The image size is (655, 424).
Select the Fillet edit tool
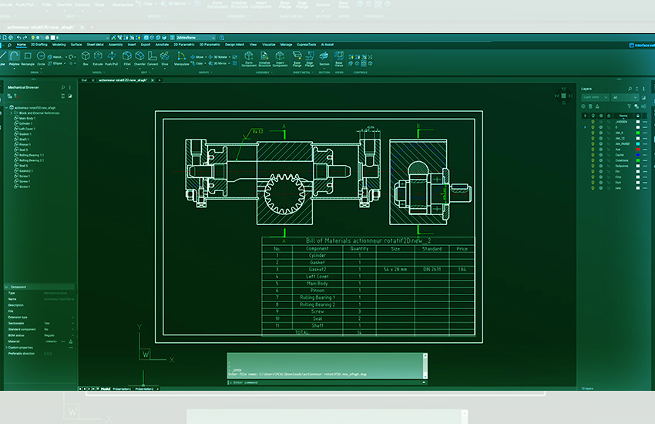(x=127, y=59)
